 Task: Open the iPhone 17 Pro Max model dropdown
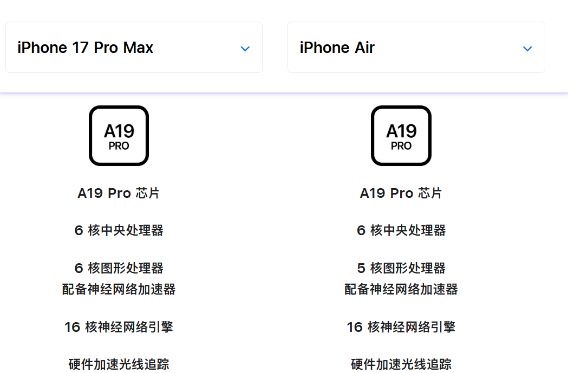(x=134, y=48)
